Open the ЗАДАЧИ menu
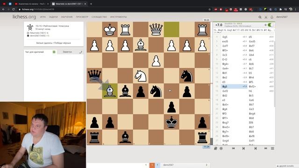 coord(53,17)
